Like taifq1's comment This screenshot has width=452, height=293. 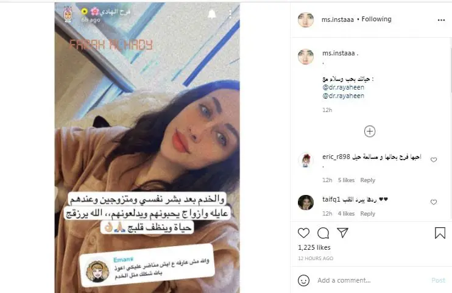(x=434, y=202)
